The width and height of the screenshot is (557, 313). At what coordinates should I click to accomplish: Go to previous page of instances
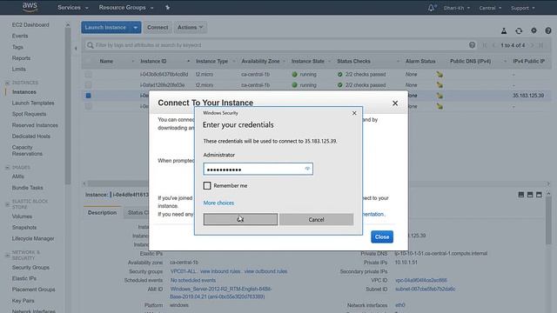(493, 45)
